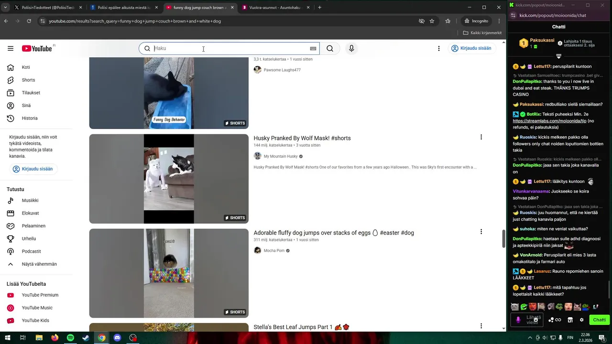Open the husky and wolf mask video thumbnail
This screenshot has height=344, width=612.
point(169,179)
